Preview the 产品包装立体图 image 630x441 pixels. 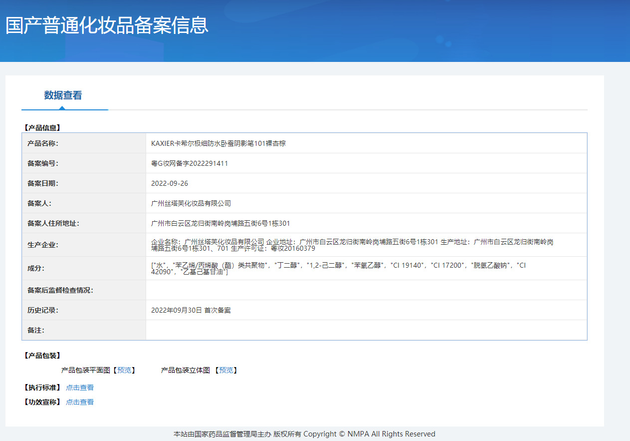[x=226, y=370]
